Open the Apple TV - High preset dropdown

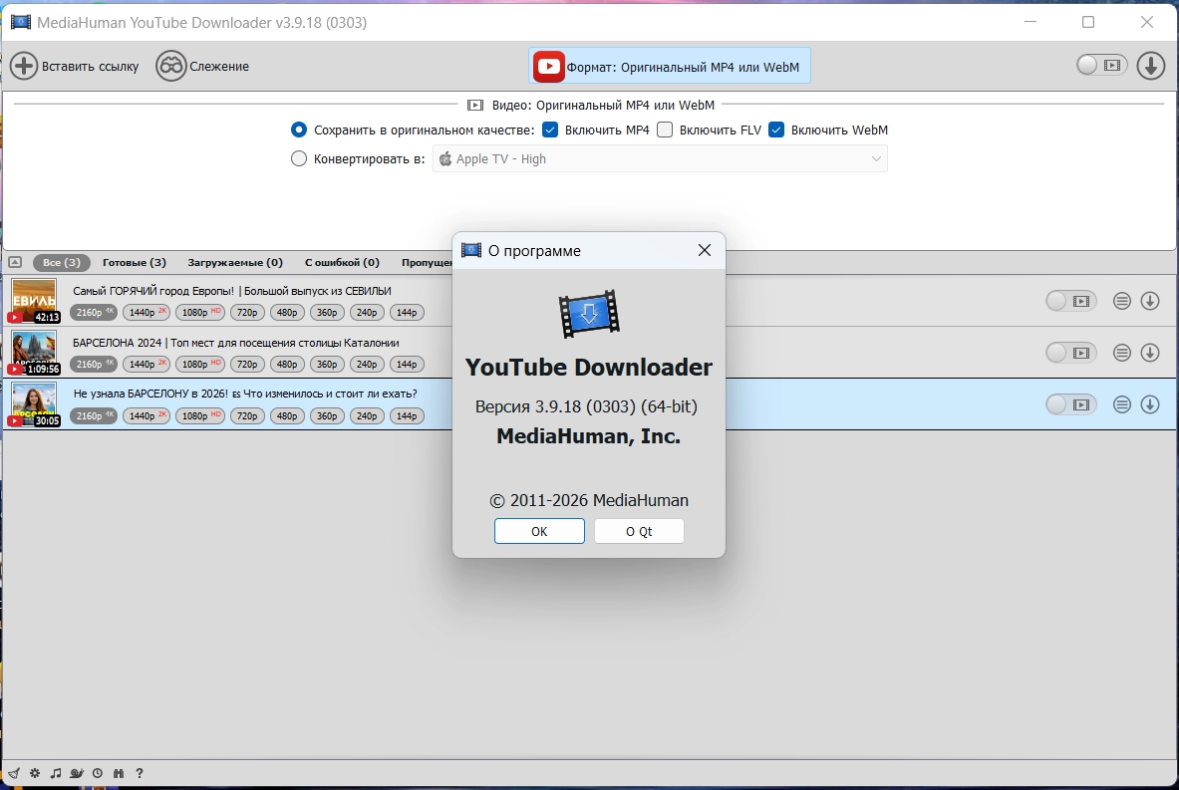(x=660, y=158)
